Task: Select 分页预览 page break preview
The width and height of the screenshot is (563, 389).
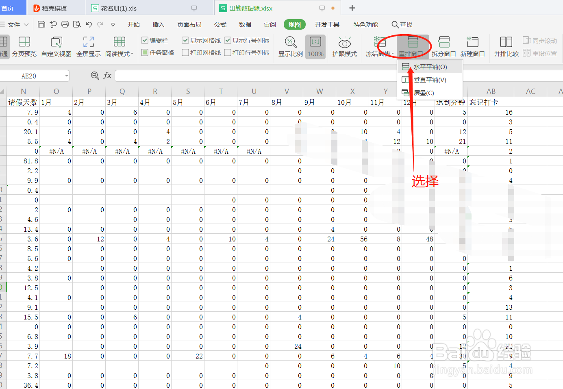Action: [24, 46]
